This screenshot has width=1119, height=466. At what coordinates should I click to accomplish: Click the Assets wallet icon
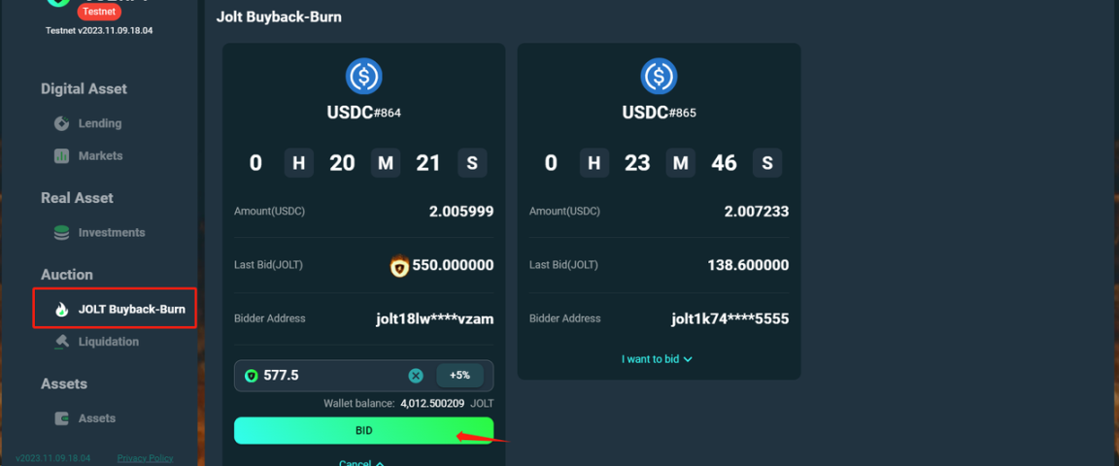coord(62,418)
